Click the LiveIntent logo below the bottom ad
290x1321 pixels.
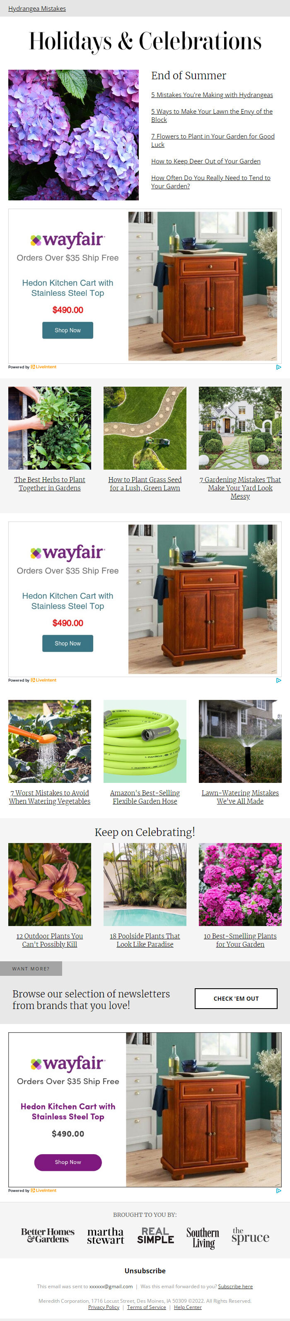pos(43,1191)
